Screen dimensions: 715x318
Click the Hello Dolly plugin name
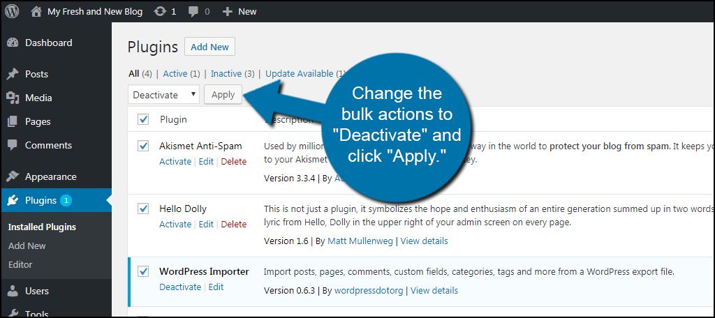coord(183,209)
